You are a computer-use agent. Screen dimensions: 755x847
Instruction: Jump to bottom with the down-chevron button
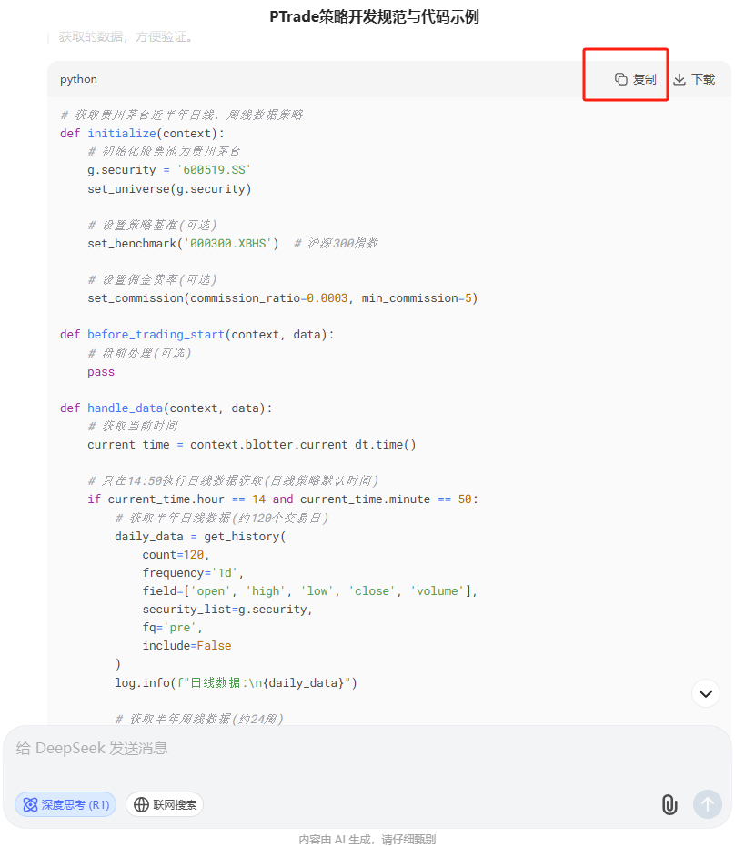706,693
